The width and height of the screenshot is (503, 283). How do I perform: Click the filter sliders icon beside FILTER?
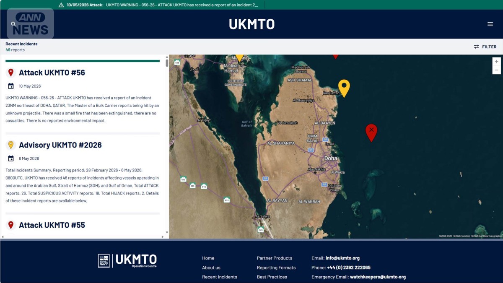(477, 47)
